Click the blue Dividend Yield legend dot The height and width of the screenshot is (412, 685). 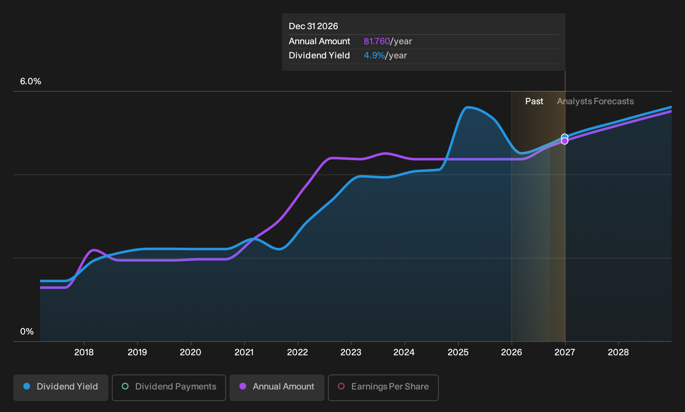coord(27,387)
